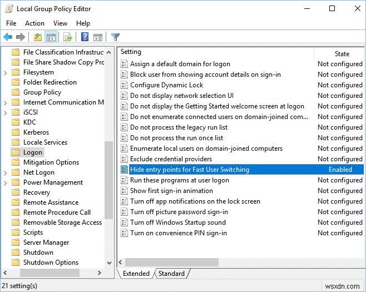Click the Filter funnel icon
The width and height of the screenshot is (366, 292).
pos(115,37)
